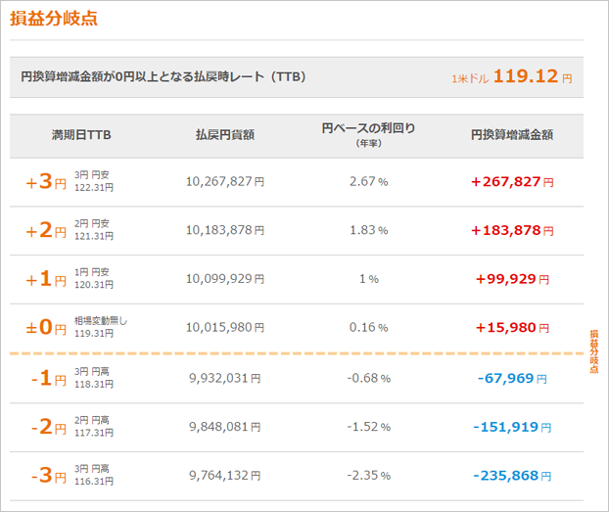Click the 払戻円貨額 column header

coord(224,135)
